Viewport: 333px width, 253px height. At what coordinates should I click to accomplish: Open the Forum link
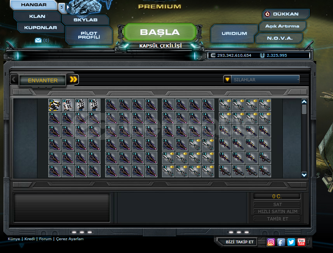[x=45, y=239]
